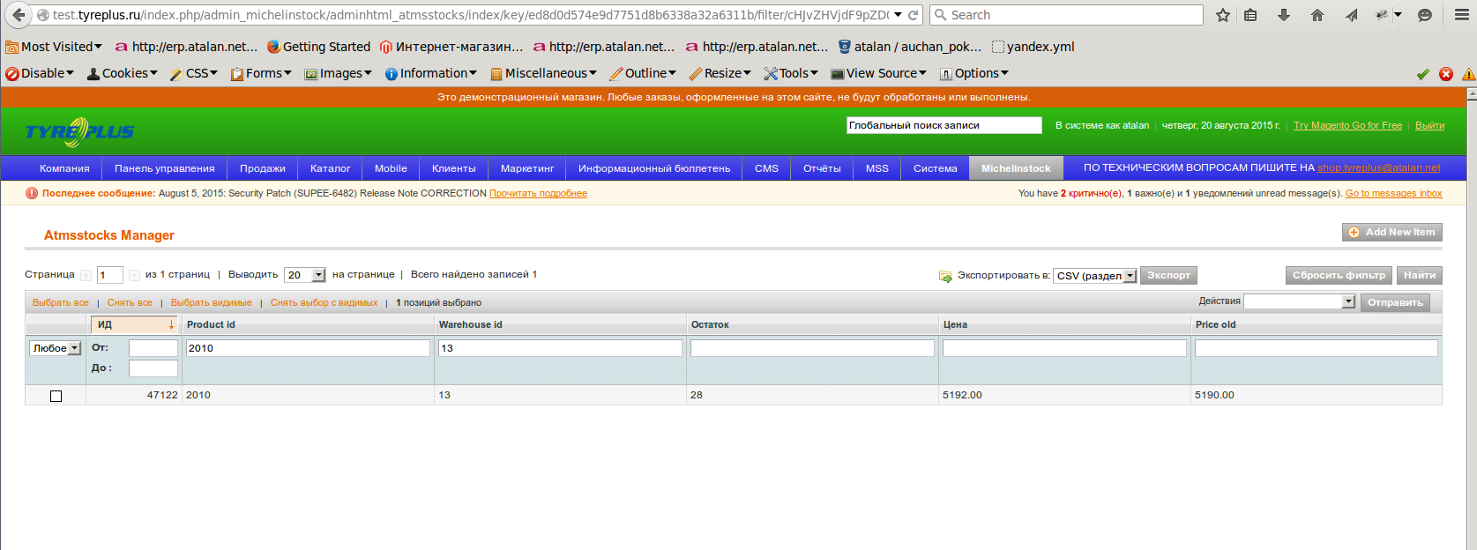Open the bookmarks list icon
The width and height of the screenshot is (1477, 550).
click(1250, 15)
